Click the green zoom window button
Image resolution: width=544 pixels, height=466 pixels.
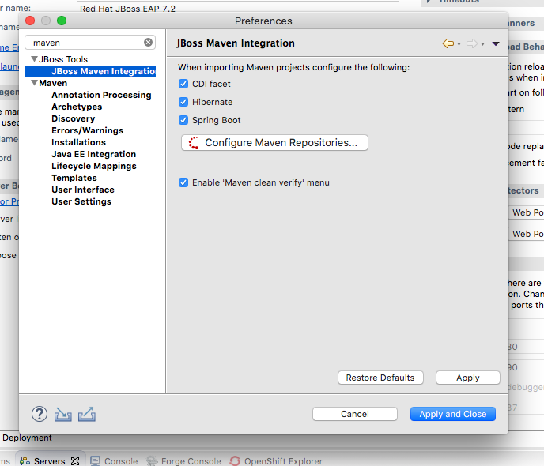tap(62, 21)
